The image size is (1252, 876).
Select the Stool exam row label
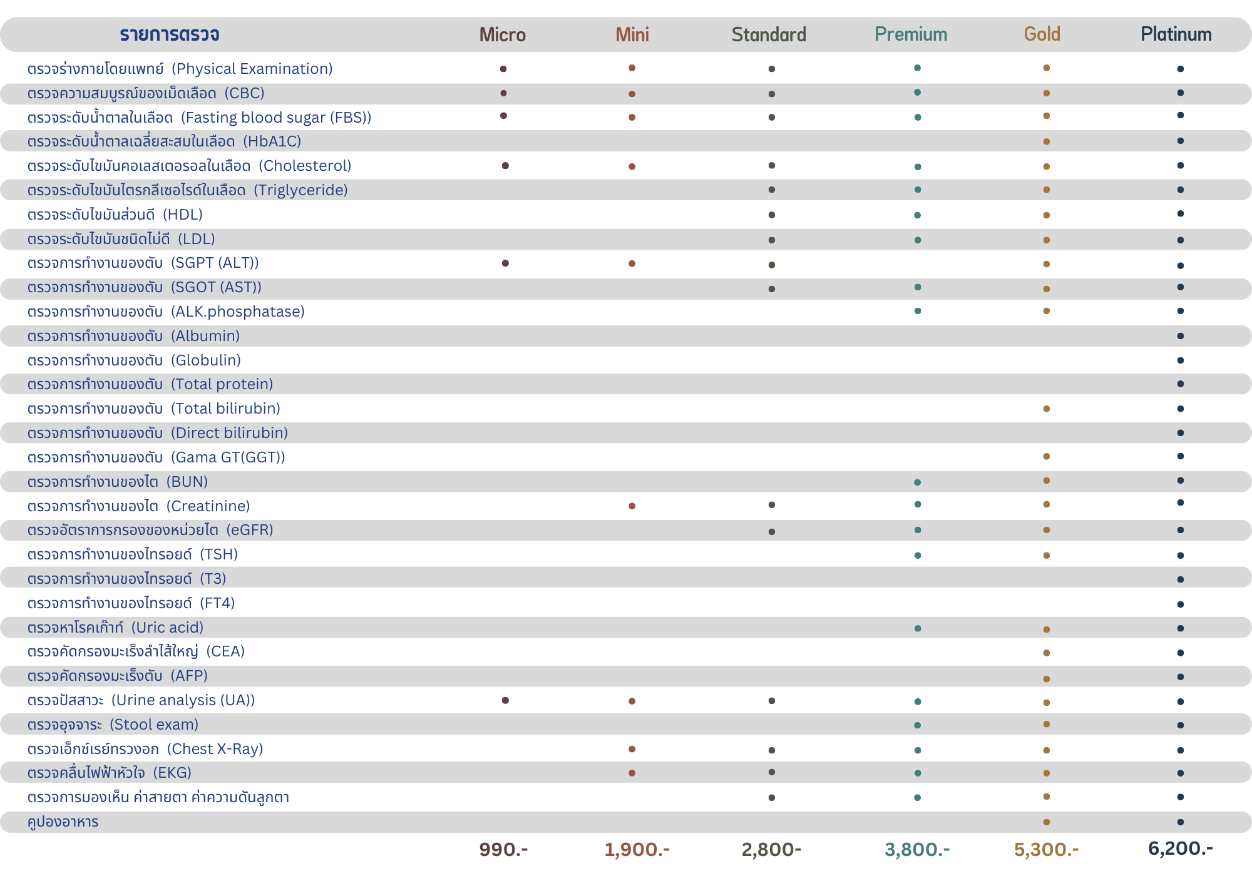click(x=113, y=725)
